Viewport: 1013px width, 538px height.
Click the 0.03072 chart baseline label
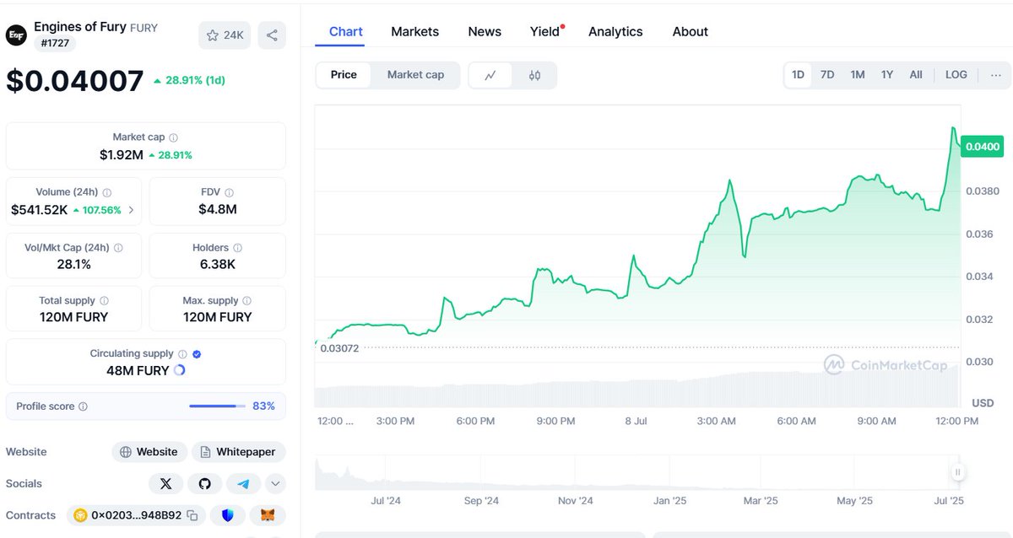coord(339,348)
